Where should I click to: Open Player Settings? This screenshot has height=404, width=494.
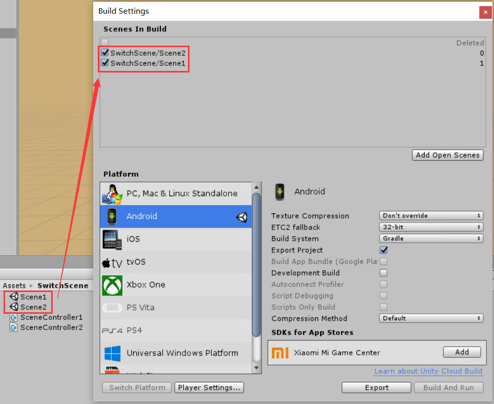click(209, 388)
